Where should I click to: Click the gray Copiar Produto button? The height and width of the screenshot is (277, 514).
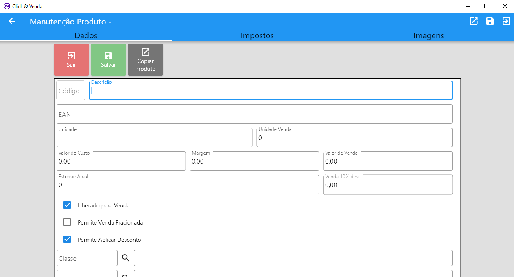click(145, 60)
